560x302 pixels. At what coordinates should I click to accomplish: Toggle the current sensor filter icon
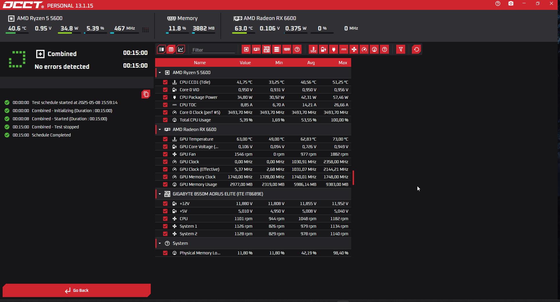[344, 49]
